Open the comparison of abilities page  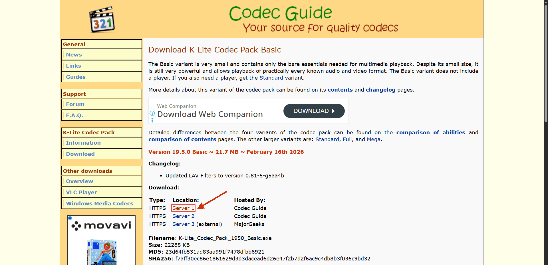431,132
